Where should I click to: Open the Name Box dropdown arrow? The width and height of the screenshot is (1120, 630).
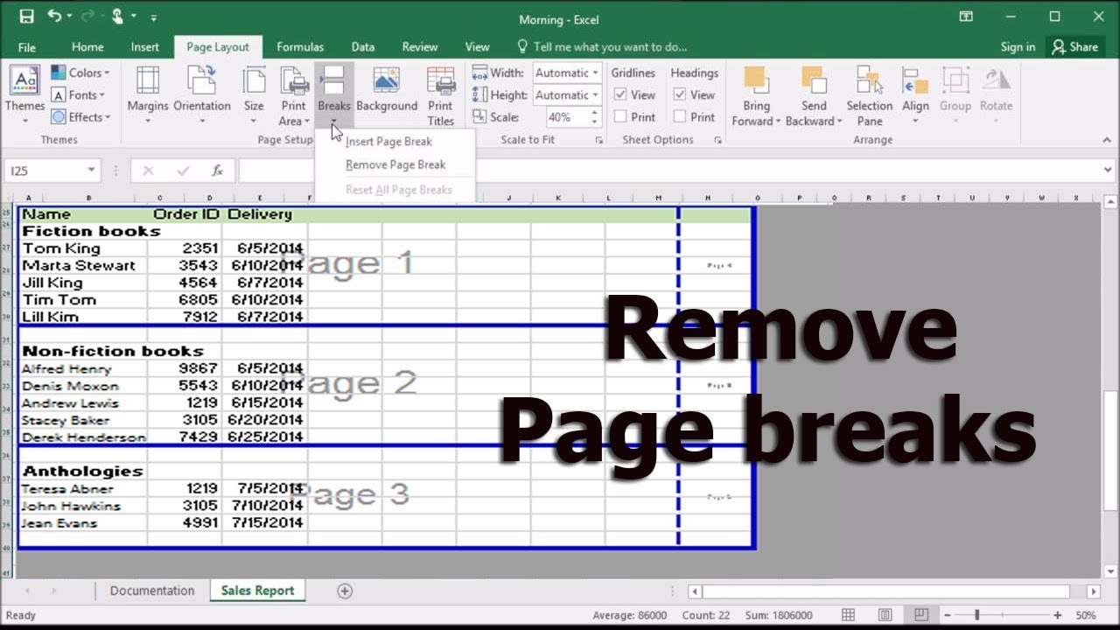91,171
